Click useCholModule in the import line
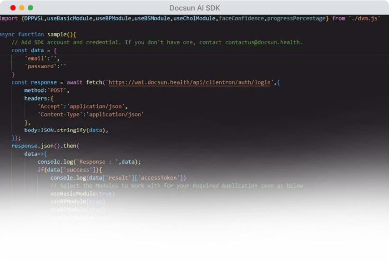 pyautogui.click(x=194, y=18)
